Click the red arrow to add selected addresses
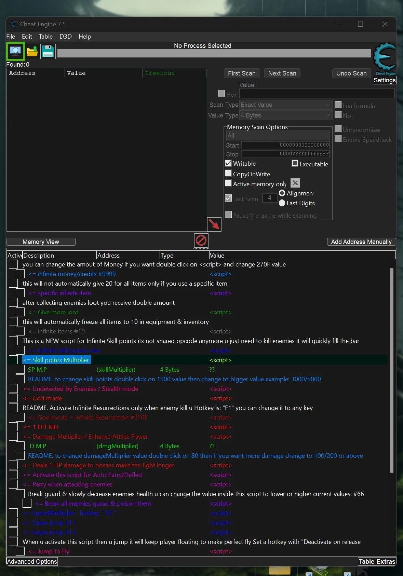 click(x=214, y=224)
